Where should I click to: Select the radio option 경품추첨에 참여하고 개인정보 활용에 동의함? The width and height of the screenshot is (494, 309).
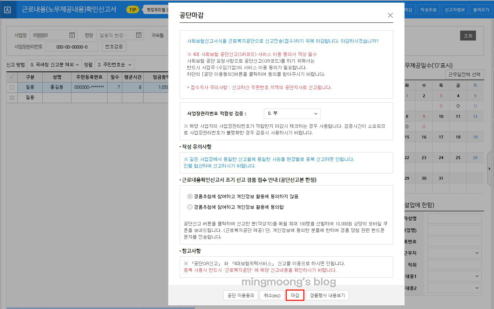tap(189, 206)
